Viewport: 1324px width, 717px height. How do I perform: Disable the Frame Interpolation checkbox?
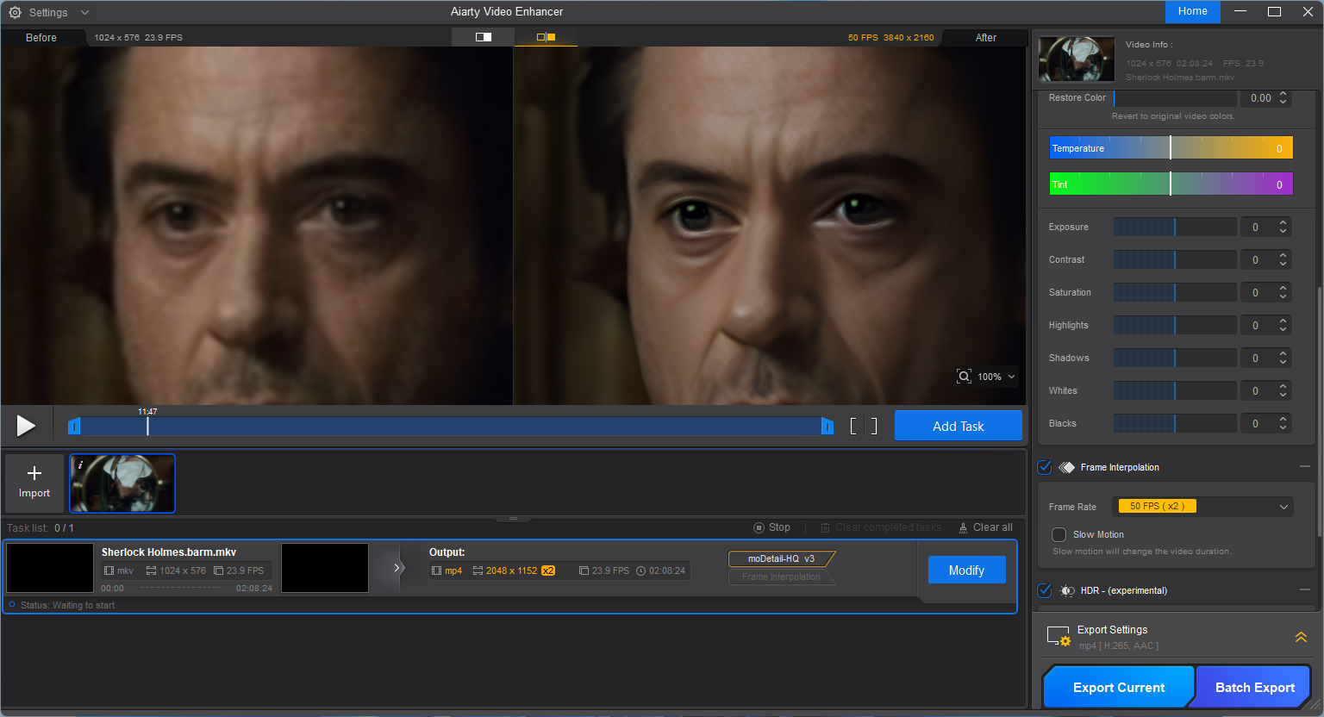click(x=1045, y=467)
